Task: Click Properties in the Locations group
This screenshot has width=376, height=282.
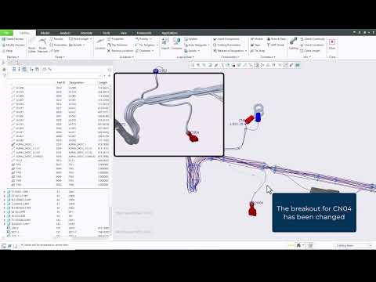Action: [x=115, y=39]
